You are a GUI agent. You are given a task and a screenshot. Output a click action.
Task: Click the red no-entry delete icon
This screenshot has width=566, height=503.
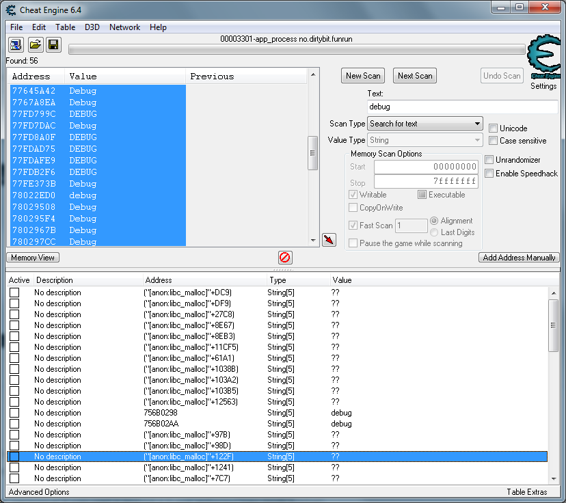point(285,257)
